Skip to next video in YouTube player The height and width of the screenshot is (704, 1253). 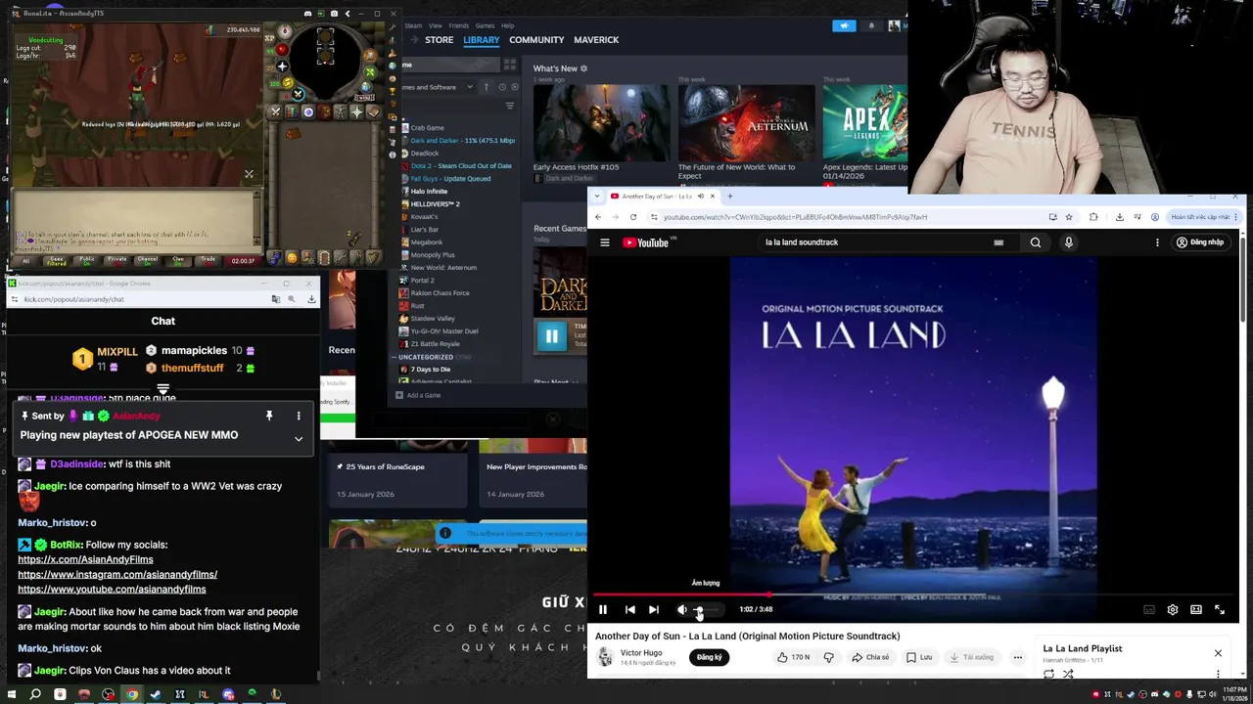654,609
